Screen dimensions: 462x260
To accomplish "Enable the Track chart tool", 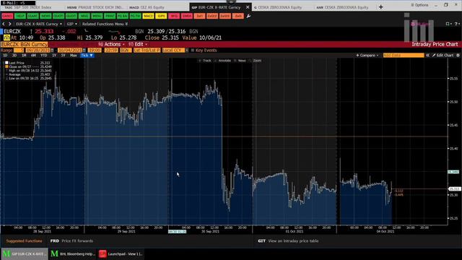I will 205,61.
